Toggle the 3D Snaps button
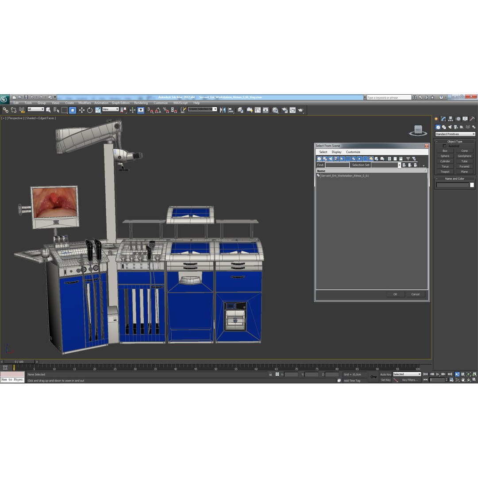Screen dimensions: 478x478 (150, 110)
